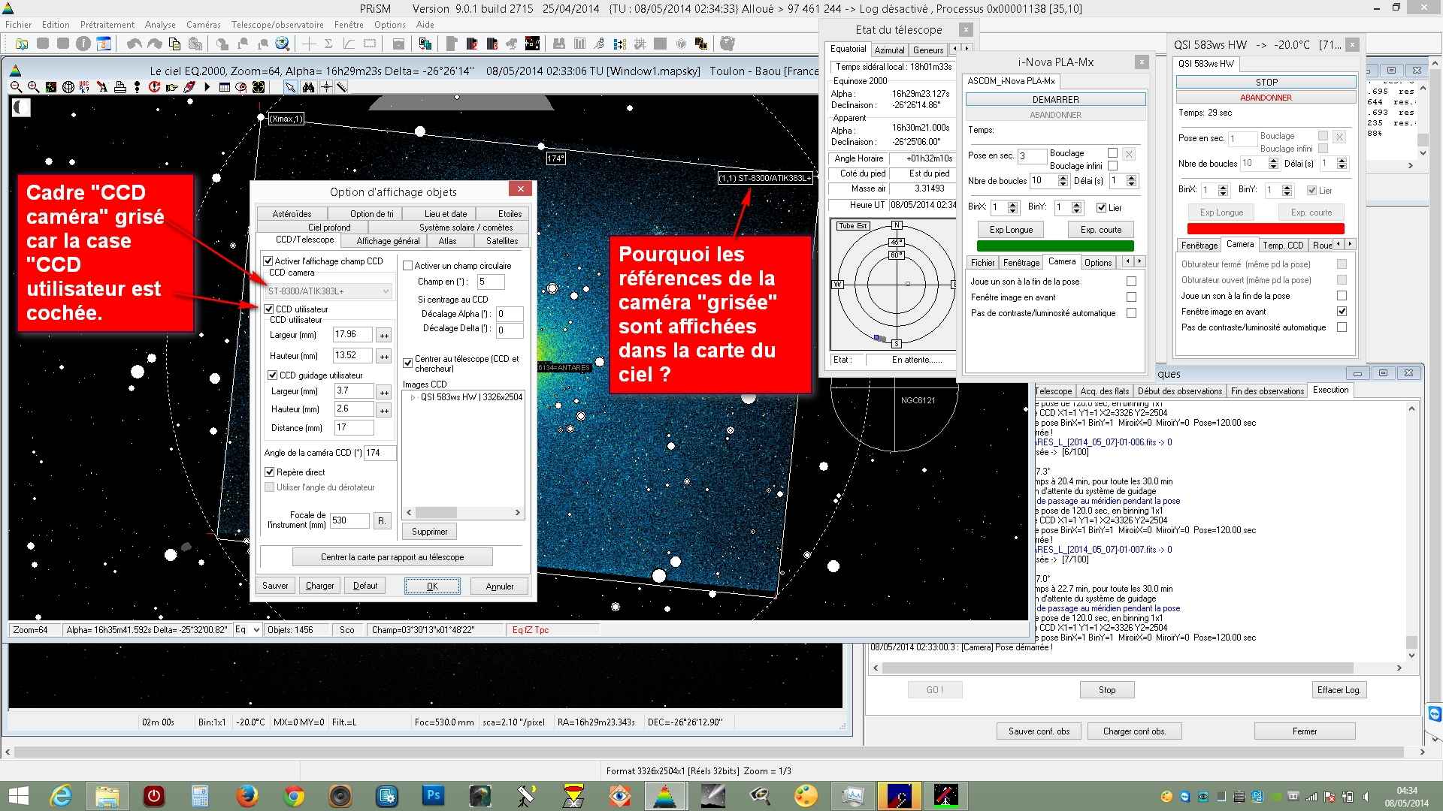Enable Activer un champ circulaire
The width and height of the screenshot is (1443, 811).
tap(408, 265)
